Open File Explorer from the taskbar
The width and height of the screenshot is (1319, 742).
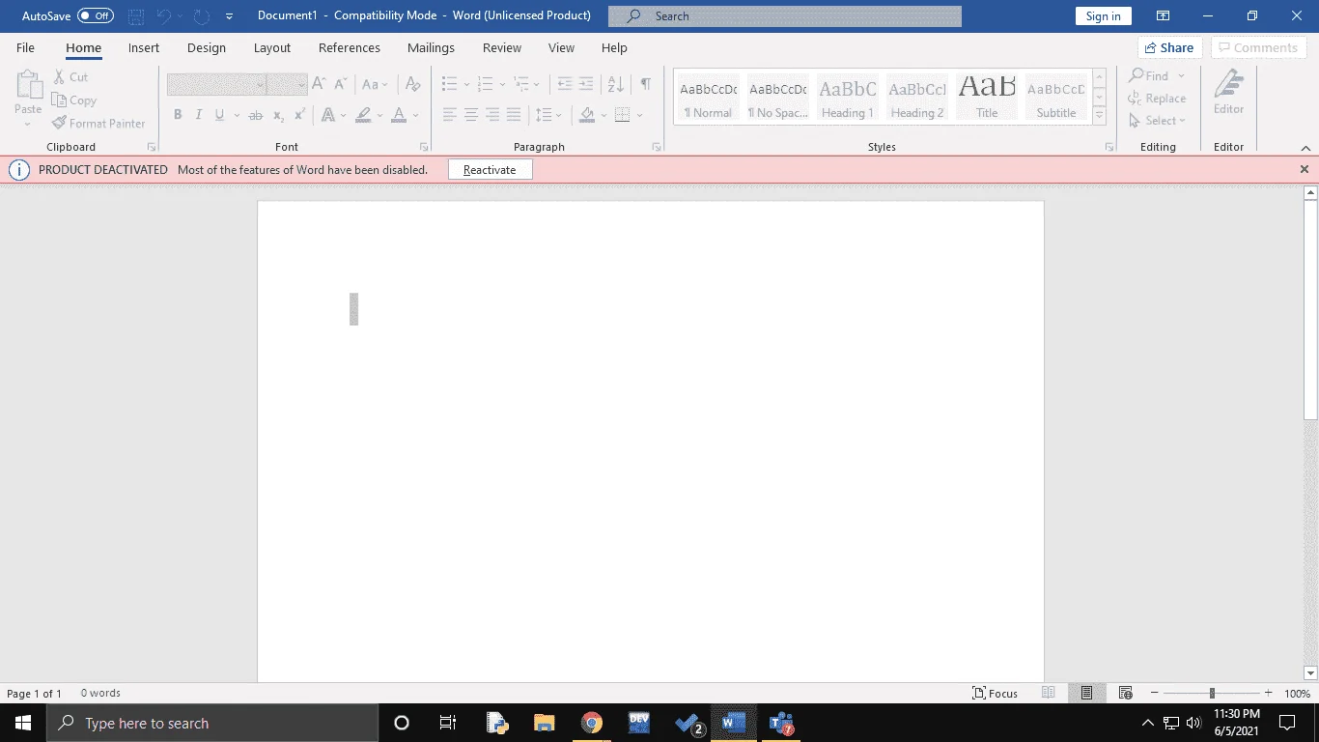coord(545,723)
